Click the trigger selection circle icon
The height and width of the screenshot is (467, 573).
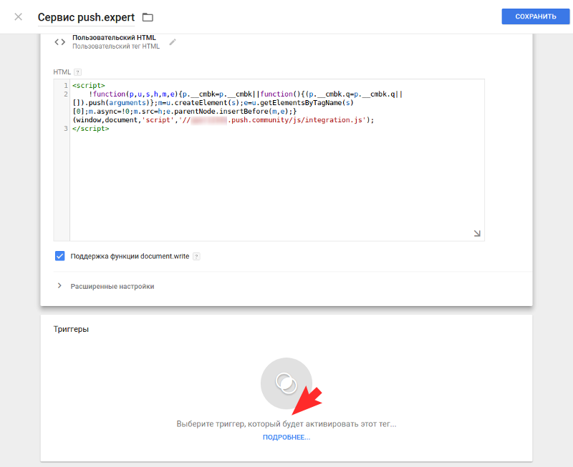click(286, 383)
